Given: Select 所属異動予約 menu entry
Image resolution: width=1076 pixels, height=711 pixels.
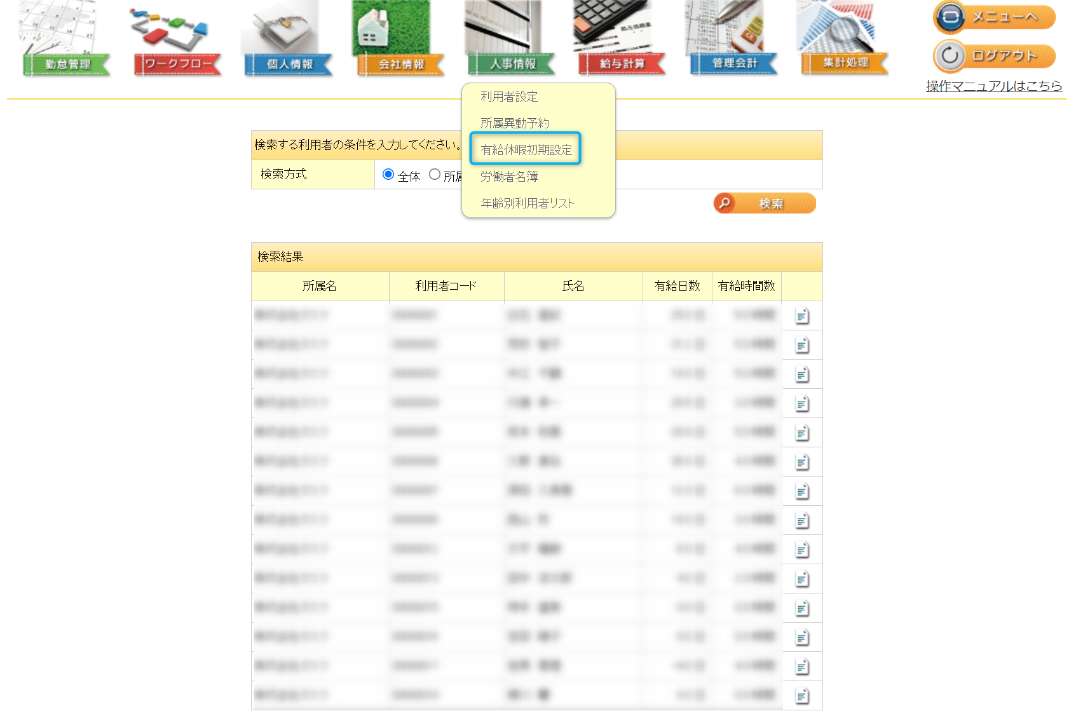Looking at the screenshot, I should coord(514,123).
